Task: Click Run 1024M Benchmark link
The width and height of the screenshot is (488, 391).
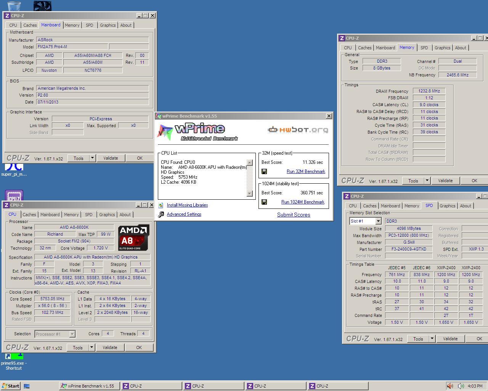Action: tap(303, 202)
